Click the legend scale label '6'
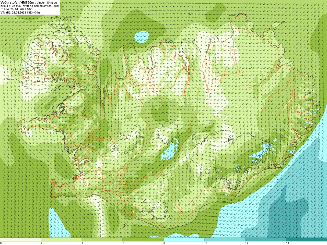This screenshot has height=245, width=327. (123, 243)
